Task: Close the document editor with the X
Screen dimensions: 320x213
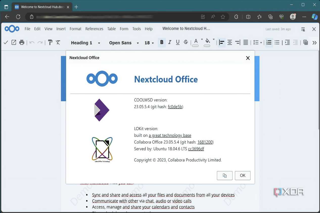Action: [x=314, y=29]
